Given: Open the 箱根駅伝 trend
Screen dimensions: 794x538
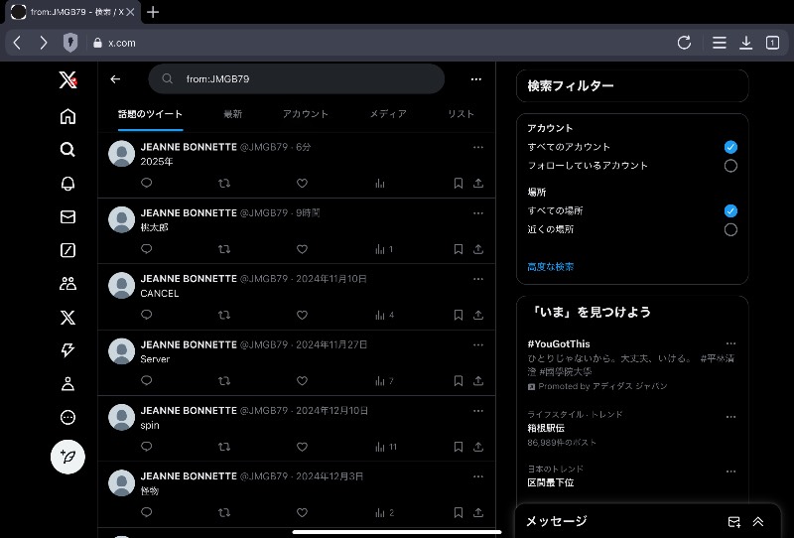Looking at the screenshot, I should pyautogui.click(x=546, y=428).
